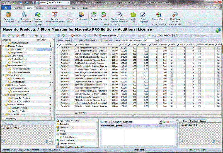The image size is (223, 153).
Task: Switch to Tools ribbon tab
Action: [x=64, y=8]
